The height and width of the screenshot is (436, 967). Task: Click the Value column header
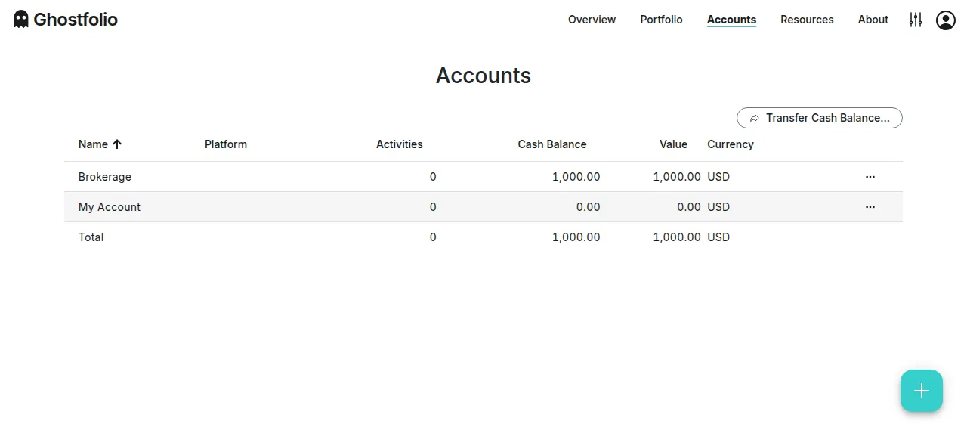(x=673, y=144)
